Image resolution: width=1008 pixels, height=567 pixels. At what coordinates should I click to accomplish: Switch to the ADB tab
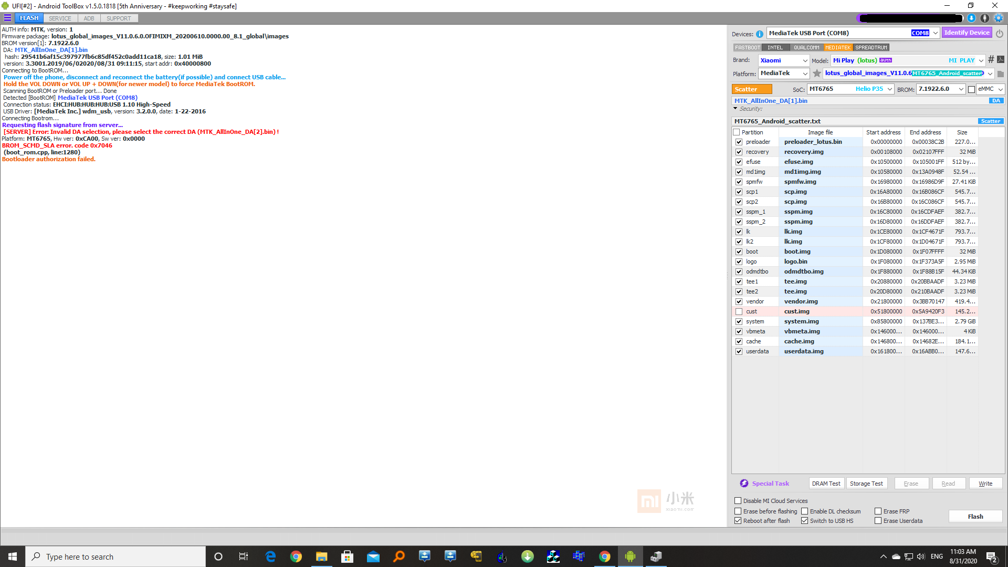coord(89,18)
